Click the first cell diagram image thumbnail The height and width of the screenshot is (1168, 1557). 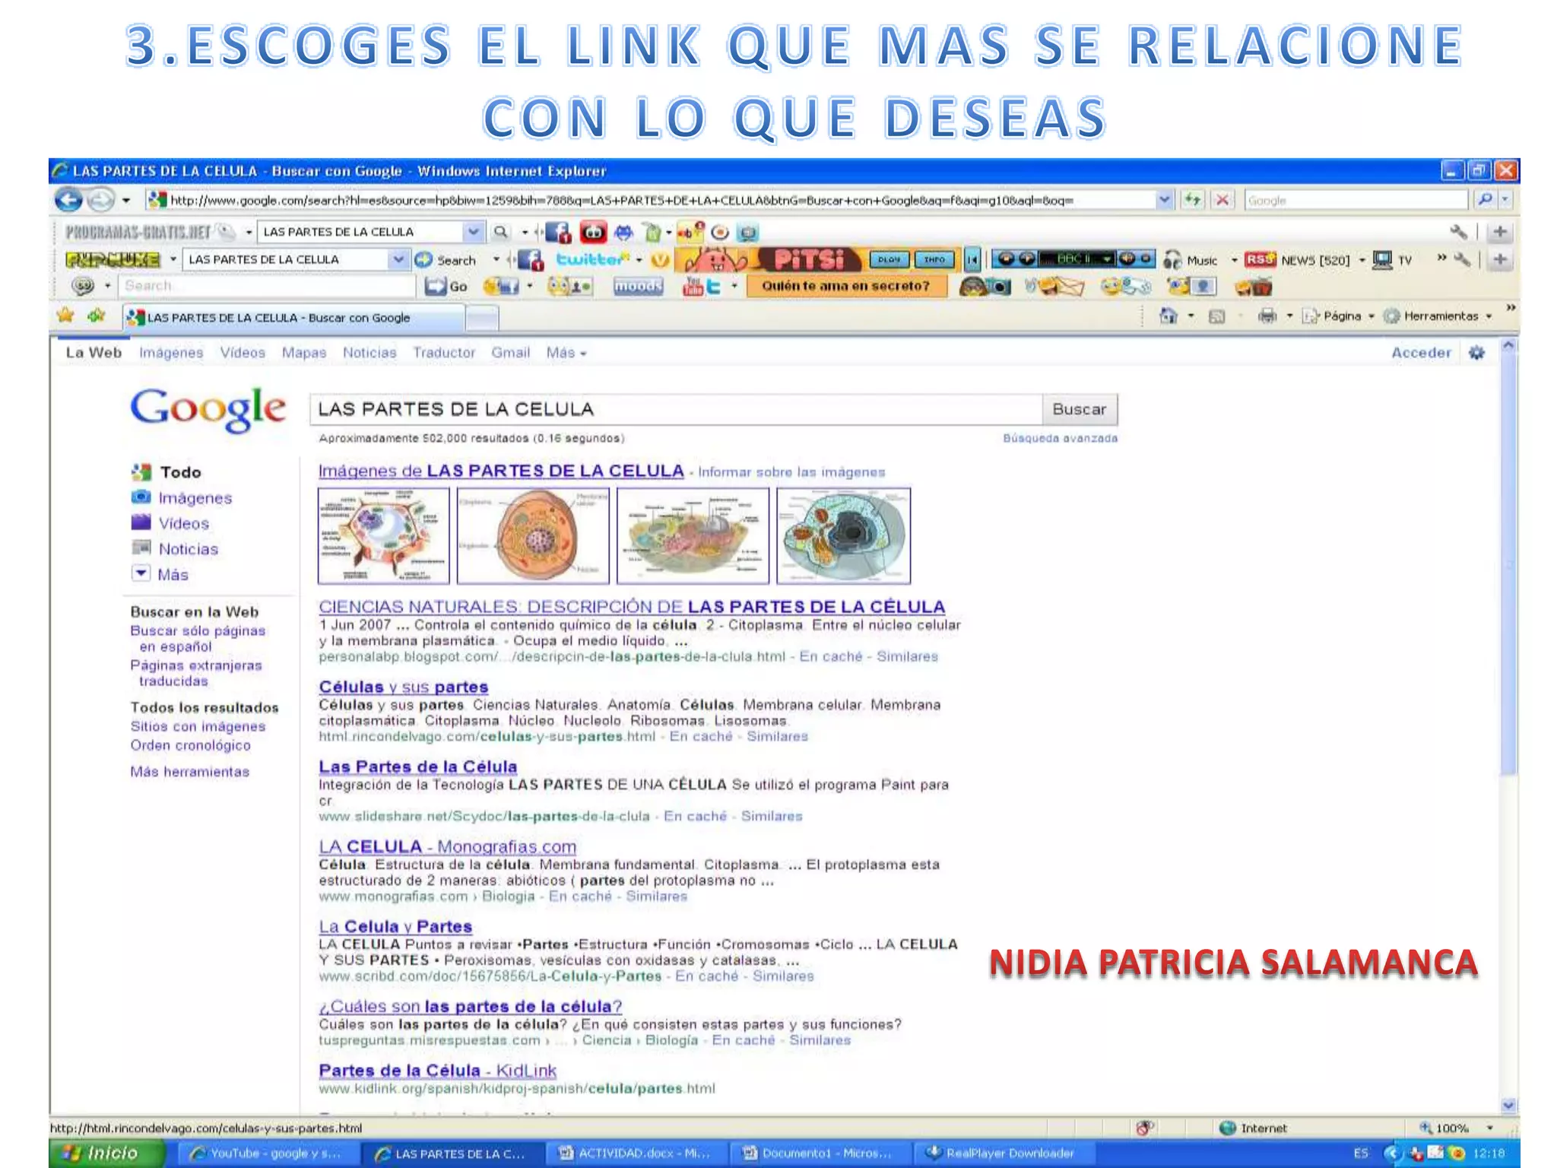coord(384,536)
